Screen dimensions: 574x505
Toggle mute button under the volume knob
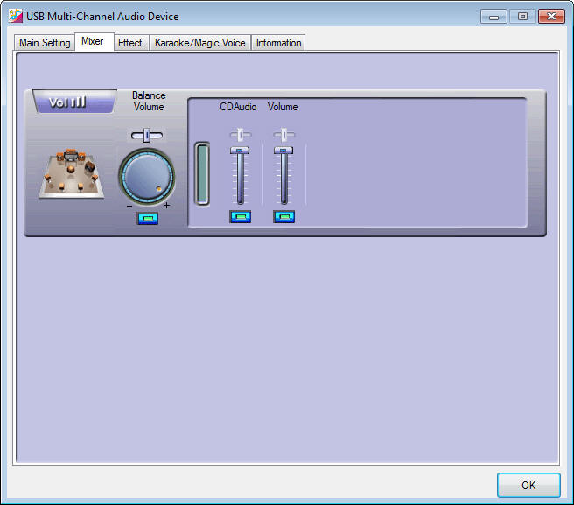tap(148, 219)
